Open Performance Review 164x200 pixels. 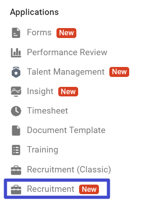pyautogui.click(x=67, y=52)
